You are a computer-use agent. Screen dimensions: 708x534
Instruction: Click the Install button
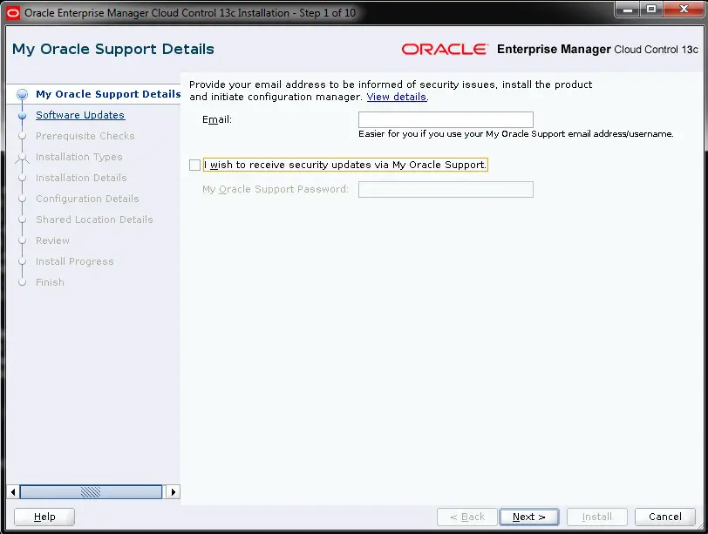pos(597,517)
